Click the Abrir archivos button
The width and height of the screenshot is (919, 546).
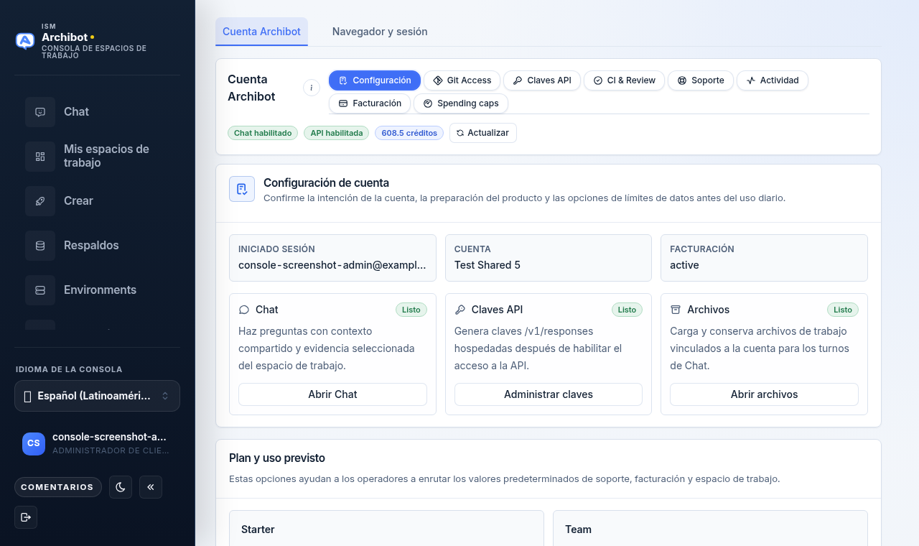764,394
